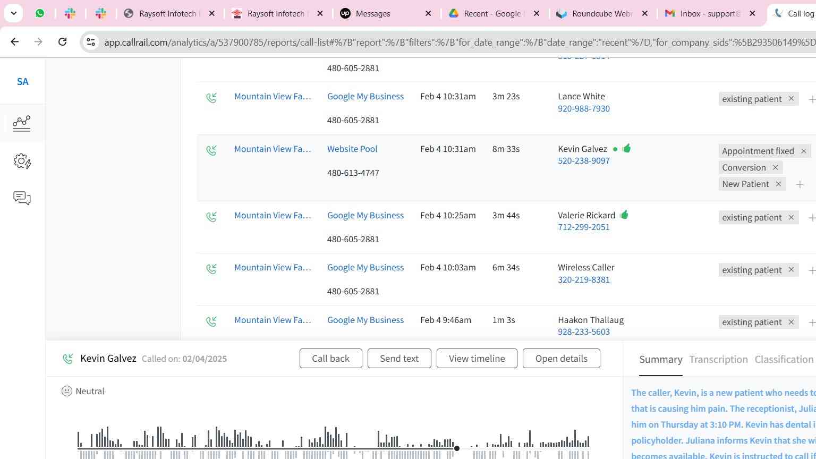
Task: Remove the Appointment fixed tag
Action: (x=803, y=151)
